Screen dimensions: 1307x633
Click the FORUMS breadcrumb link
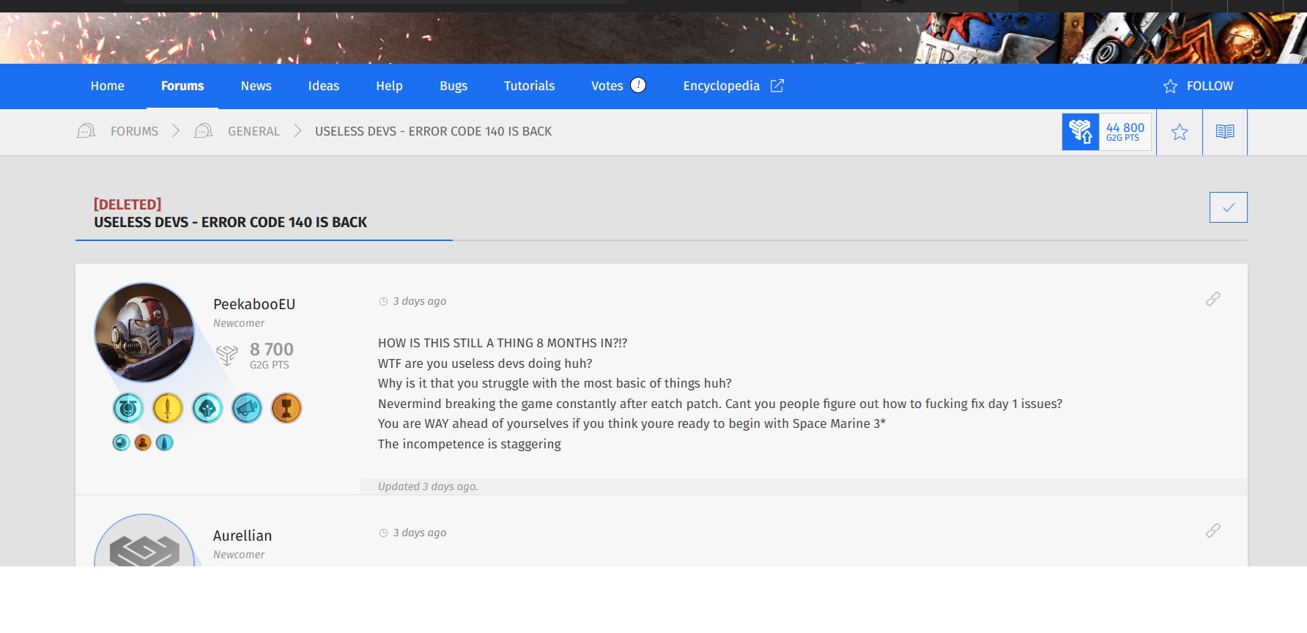point(134,131)
